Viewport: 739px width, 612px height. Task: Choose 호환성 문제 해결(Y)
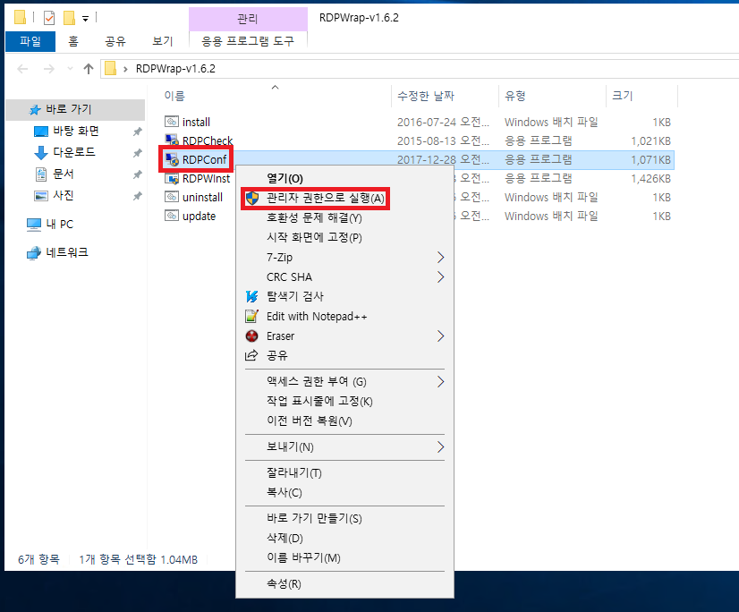[x=345, y=217]
